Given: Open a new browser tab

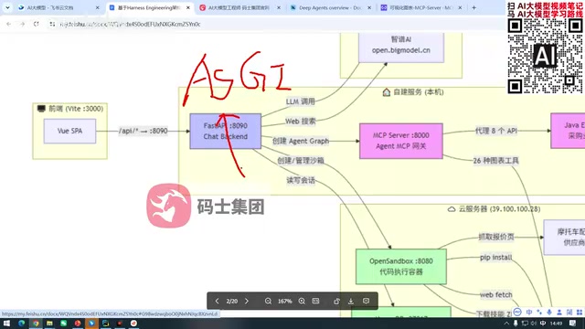Looking at the screenshot, I should tap(473, 7).
